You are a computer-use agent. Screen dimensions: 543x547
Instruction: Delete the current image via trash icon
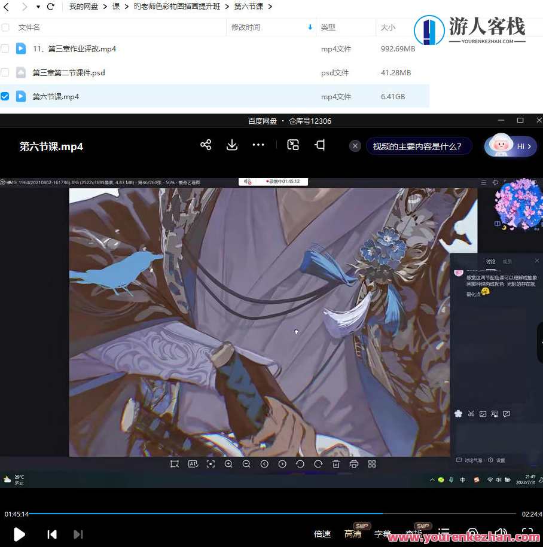click(336, 464)
